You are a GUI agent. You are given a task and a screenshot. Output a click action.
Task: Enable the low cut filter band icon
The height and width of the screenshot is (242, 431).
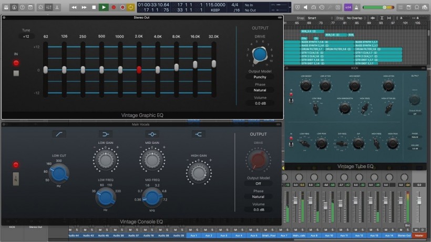[x=59, y=134]
